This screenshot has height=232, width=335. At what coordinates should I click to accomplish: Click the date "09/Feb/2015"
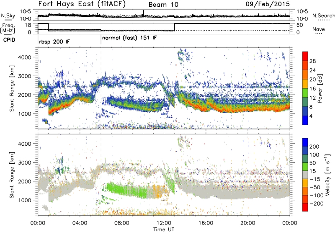point(268,4)
